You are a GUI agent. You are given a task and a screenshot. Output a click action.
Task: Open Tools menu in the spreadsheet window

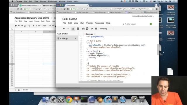point(48,21)
